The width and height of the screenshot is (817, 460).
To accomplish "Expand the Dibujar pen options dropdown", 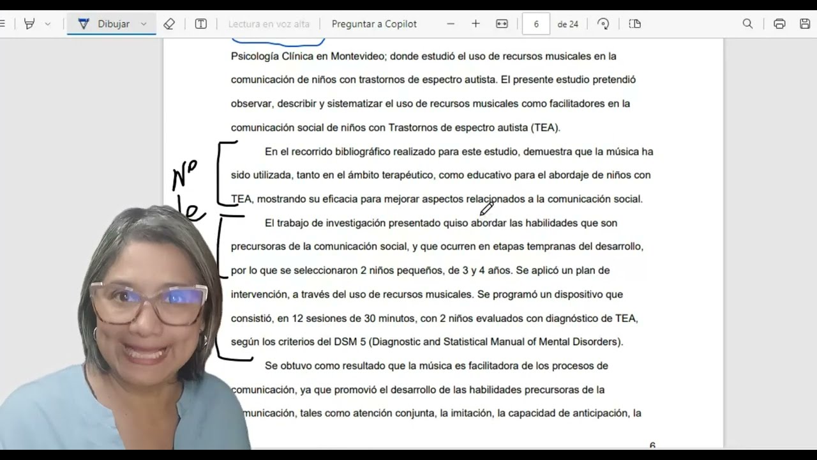I will tap(144, 24).
